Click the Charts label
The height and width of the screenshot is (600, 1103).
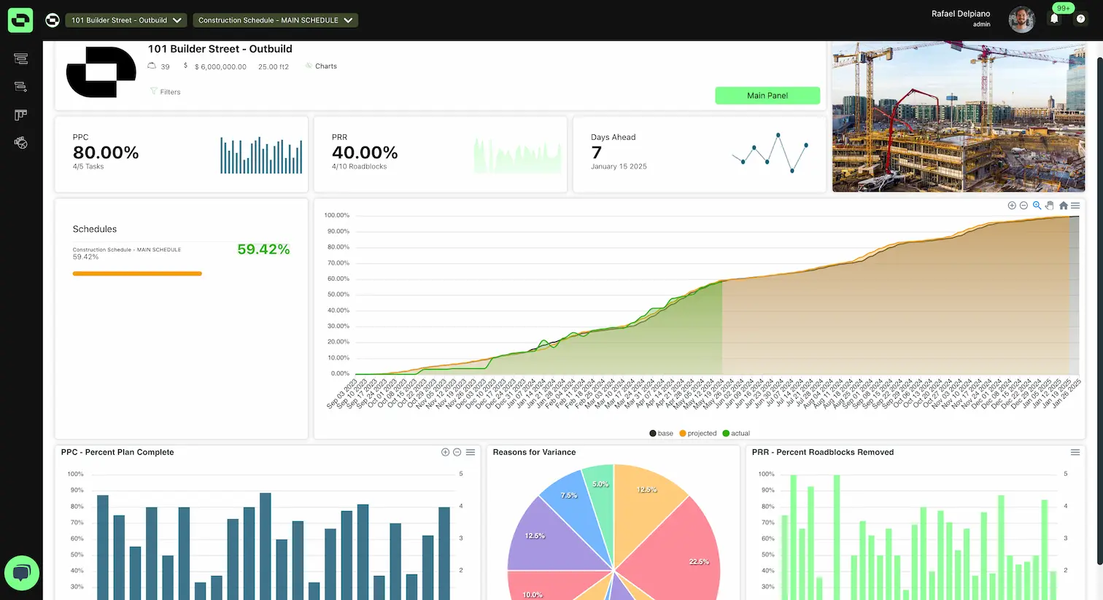[x=326, y=66]
